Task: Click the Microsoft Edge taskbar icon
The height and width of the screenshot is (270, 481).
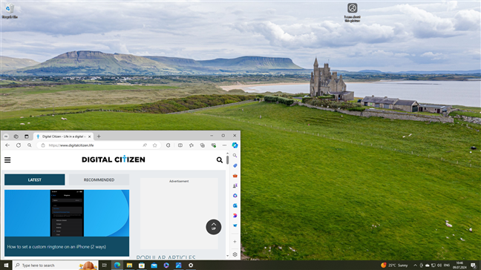Action: click(117, 266)
